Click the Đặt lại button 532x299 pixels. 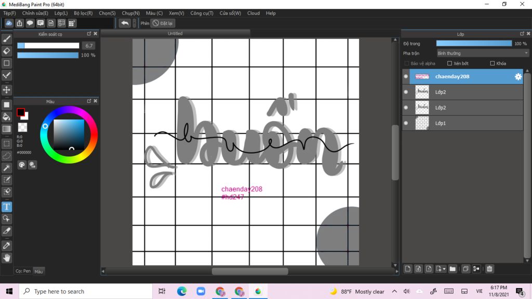(x=163, y=23)
